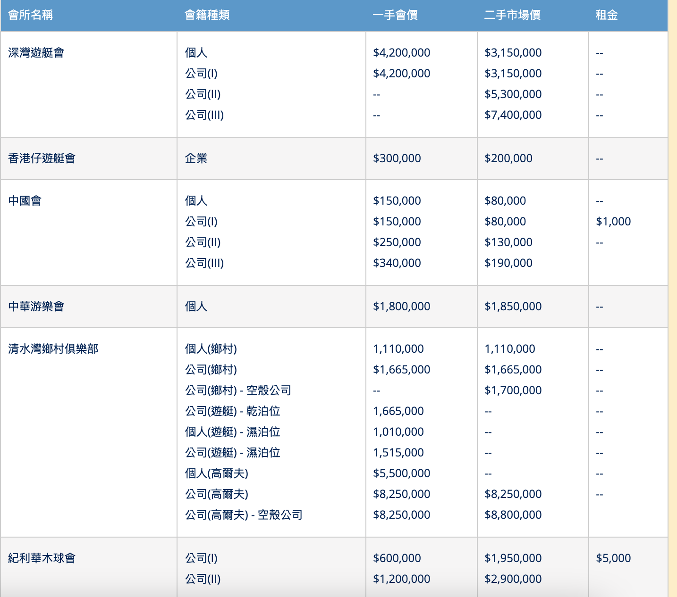Click 公司(III) under 中國會
The height and width of the screenshot is (597, 677).
point(204,263)
